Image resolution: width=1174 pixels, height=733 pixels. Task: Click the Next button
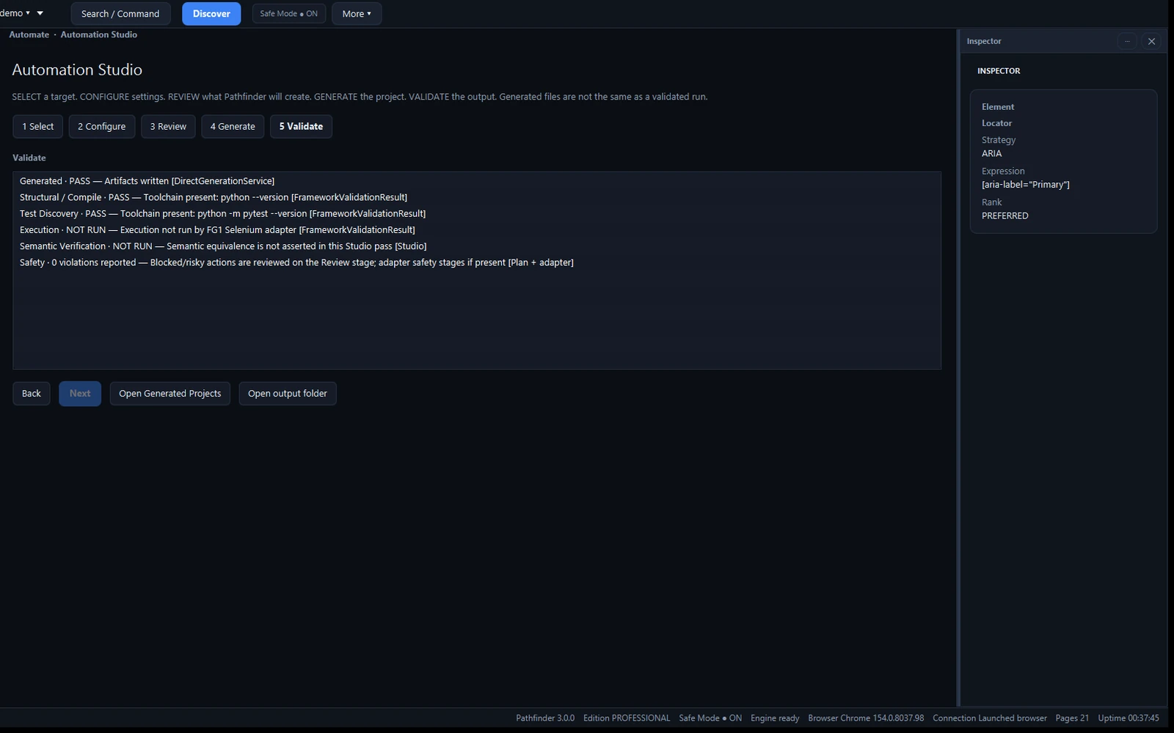[80, 394]
